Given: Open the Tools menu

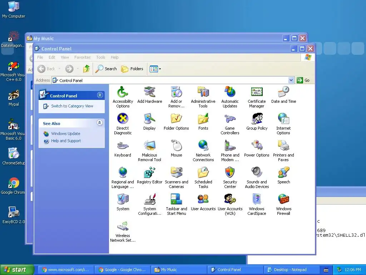Looking at the screenshot, I should 100,57.
